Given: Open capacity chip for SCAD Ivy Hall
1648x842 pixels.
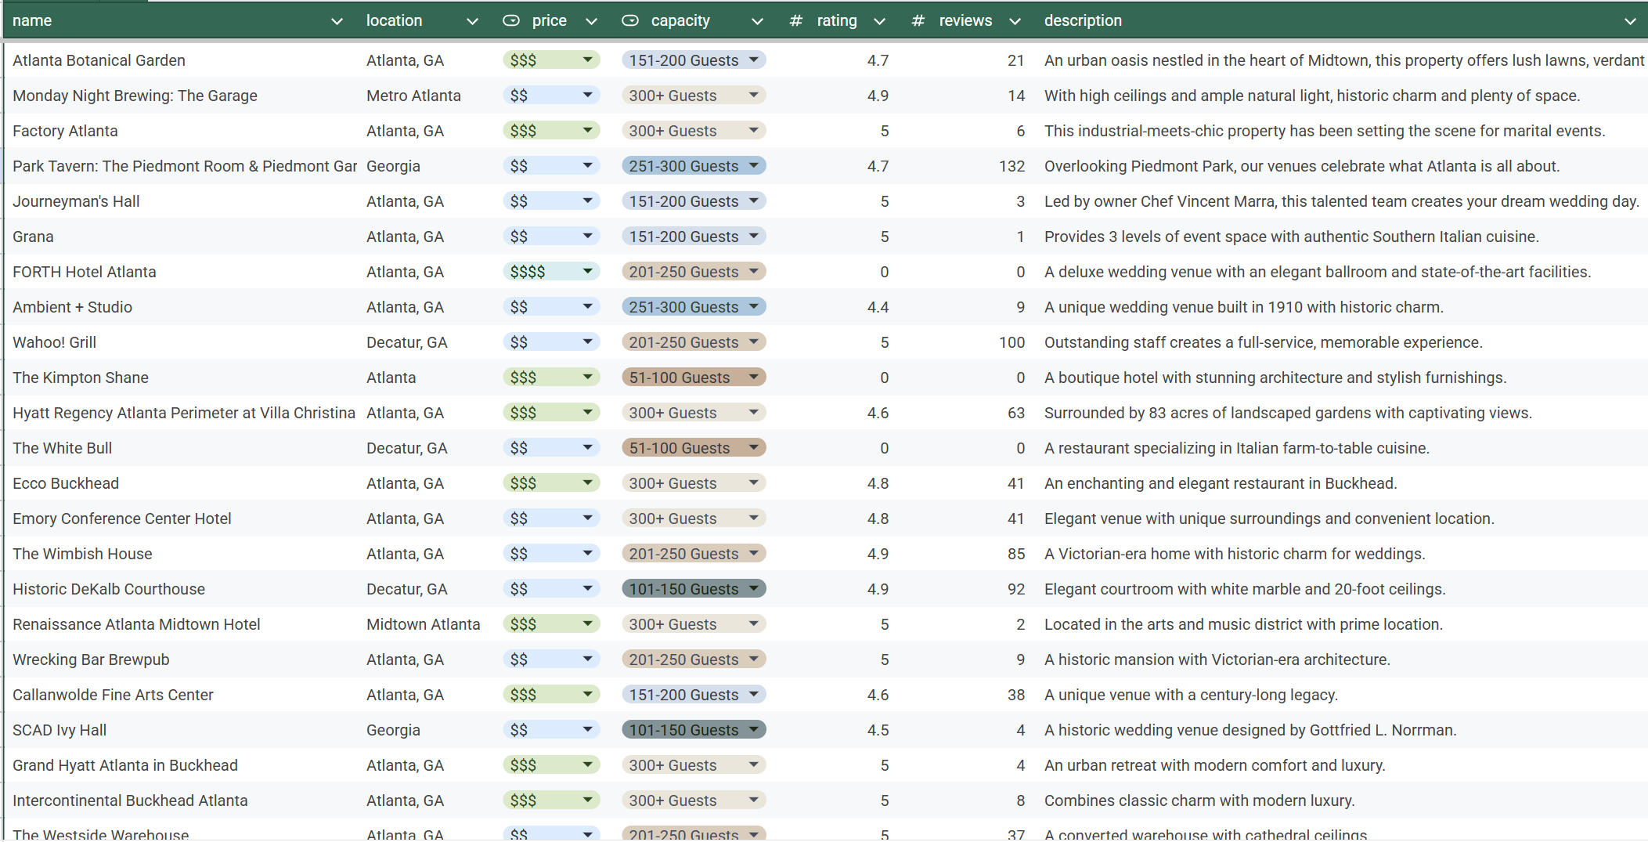Looking at the screenshot, I should [x=694, y=730].
